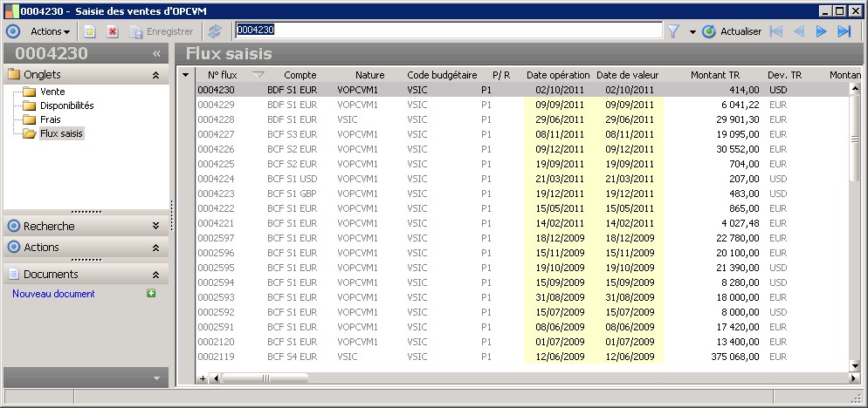Select the Frais folder in the tree
Viewport: 868px width, 408px height.
50,119
